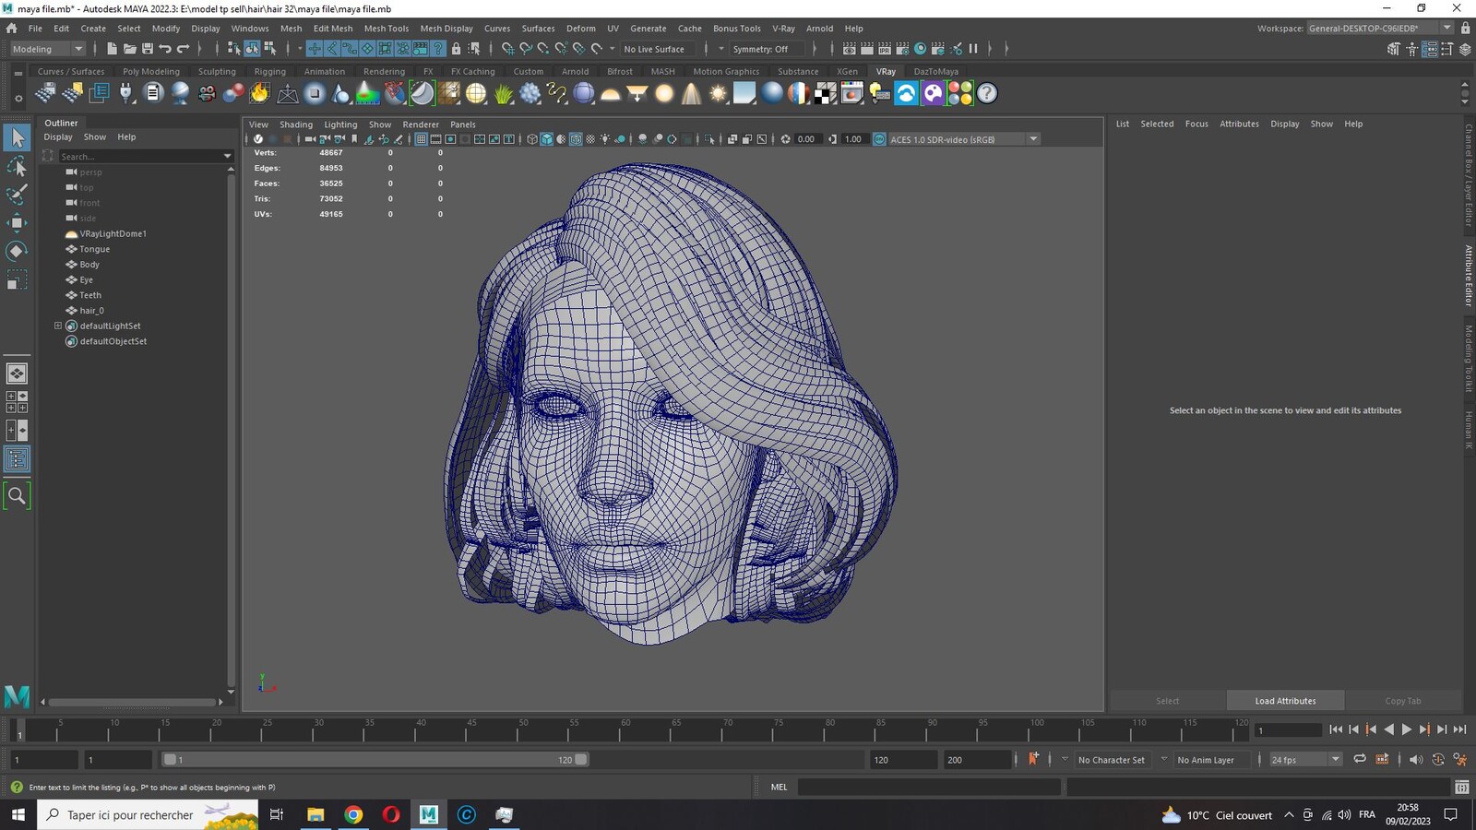Viewport: 1476px width, 830px height.
Task: Click the VRay sphere light shelf icon
Action: 664,93
